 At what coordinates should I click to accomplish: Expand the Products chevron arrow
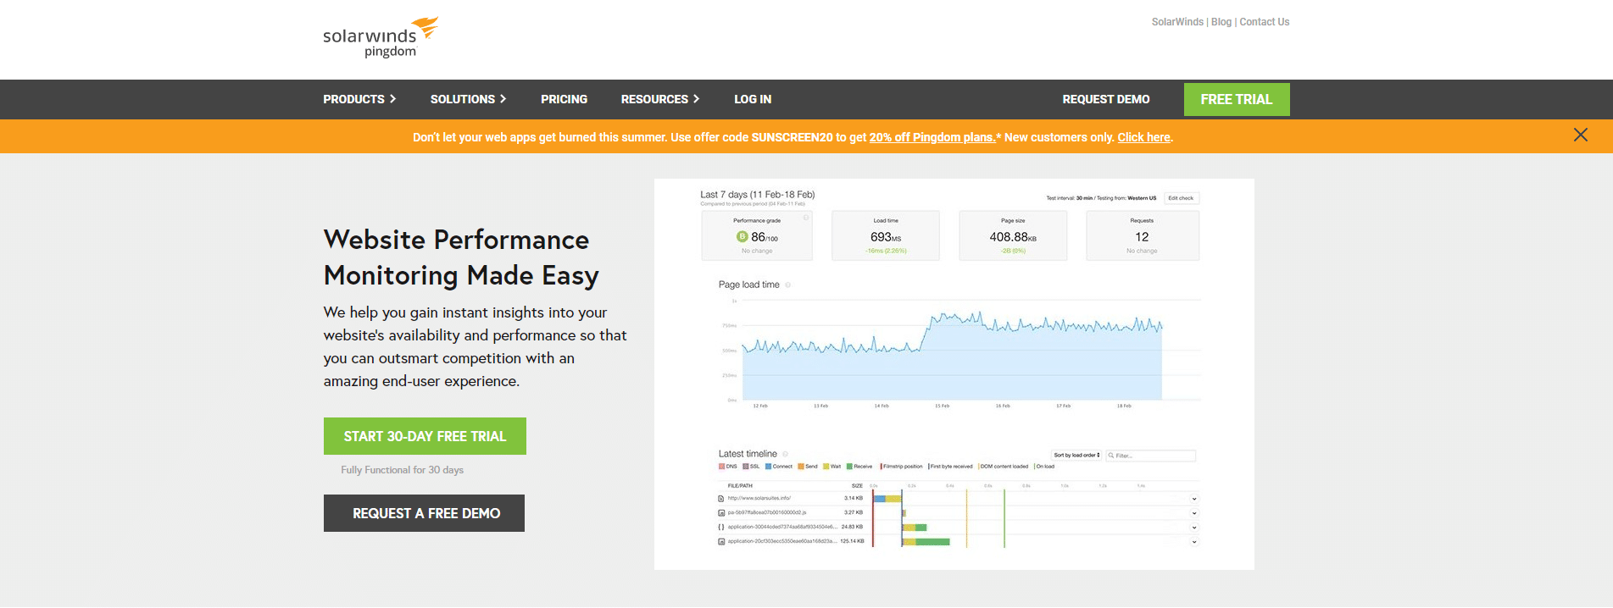(x=392, y=99)
